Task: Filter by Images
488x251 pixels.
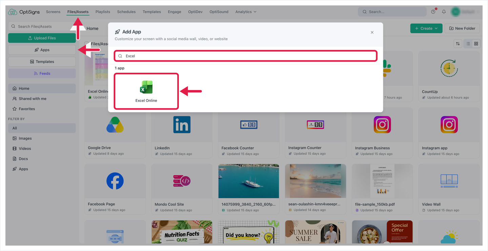Action: [x=42, y=138]
